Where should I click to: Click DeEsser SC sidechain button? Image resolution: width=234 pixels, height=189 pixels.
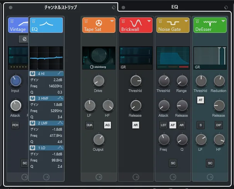click(210, 163)
